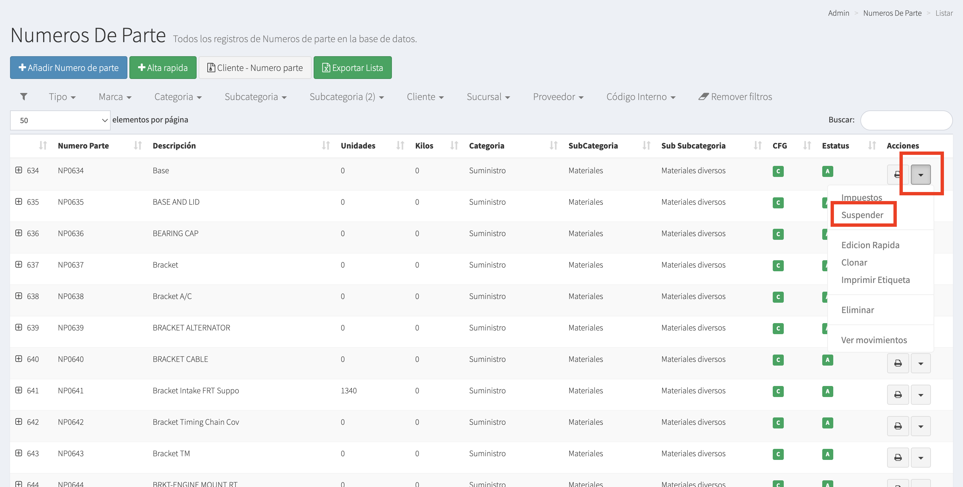The height and width of the screenshot is (487, 963).
Task: Expand row 641 plus toggle
Action: 19,390
